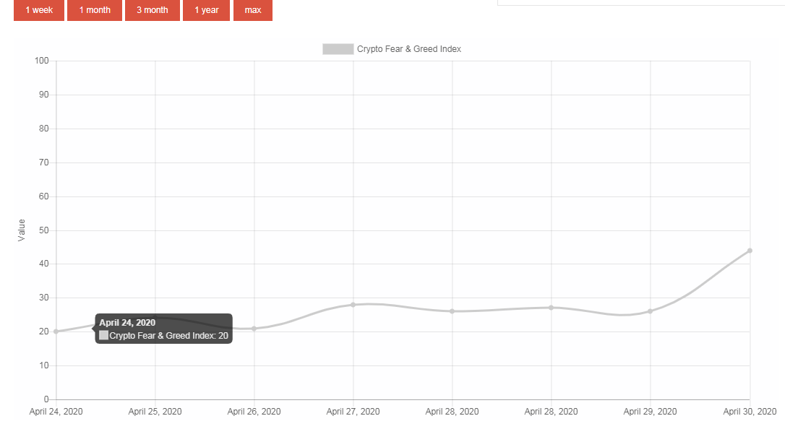Click the April 30, 2020 data point
The height and width of the screenshot is (429, 785).
click(750, 251)
